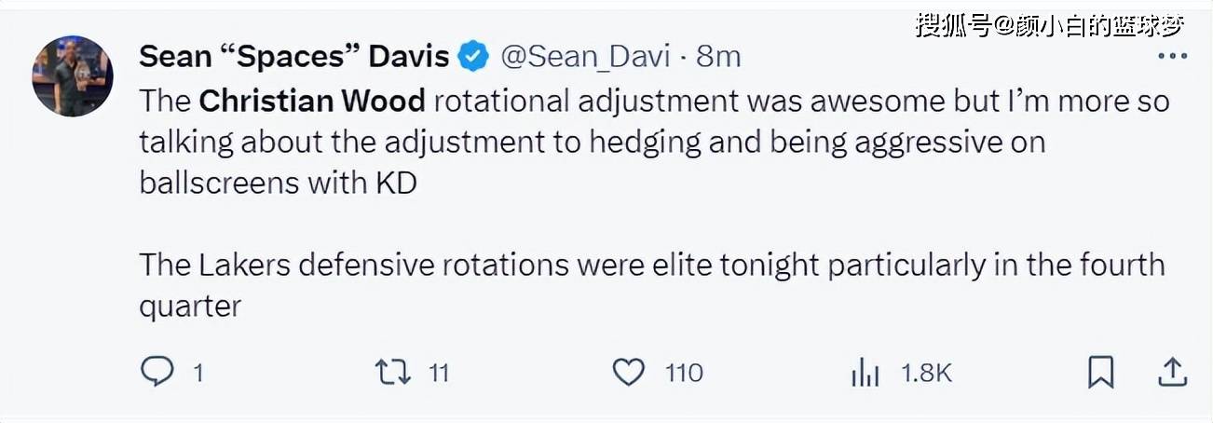This screenshot has height=423, width=1213.
Task: Click the 1.8K views count
Action: [x=926, y=374]
